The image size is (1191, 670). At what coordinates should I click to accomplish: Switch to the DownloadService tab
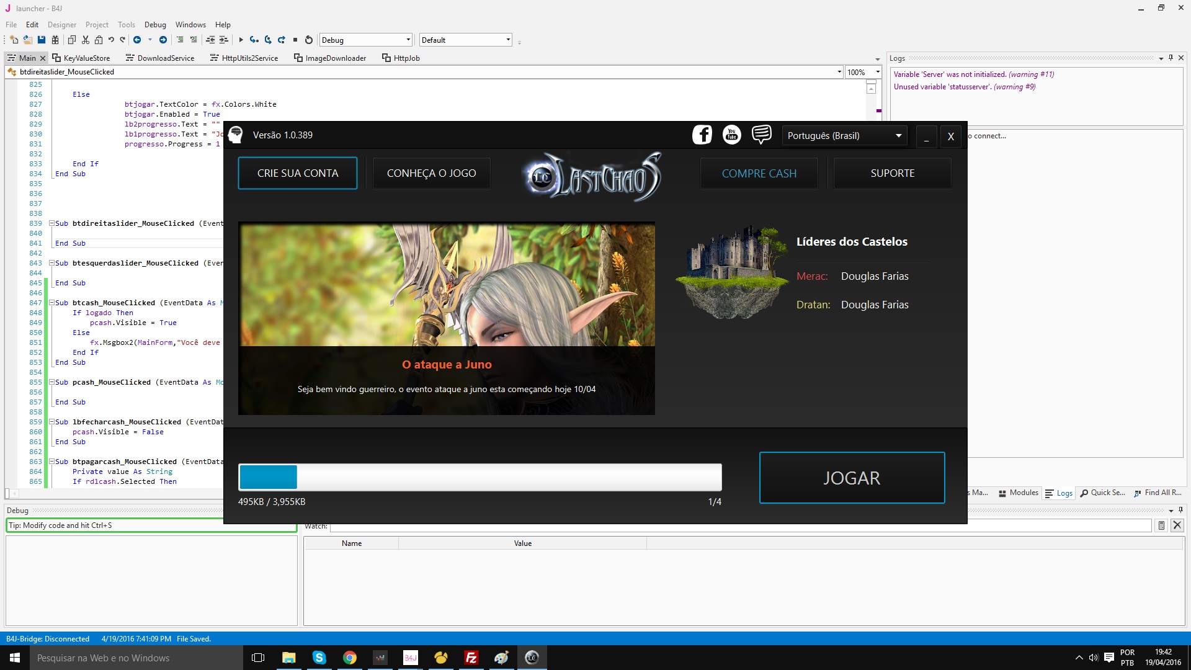click(x=160, y=58)
